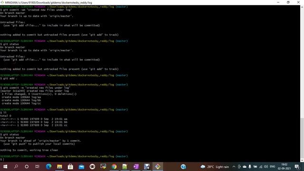Open the Windows Start menu
The width and height of the screenshot is (304, 171).
(5, 167)
